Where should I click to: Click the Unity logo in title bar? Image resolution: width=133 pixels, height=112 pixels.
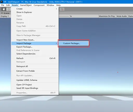coord(2,2)
